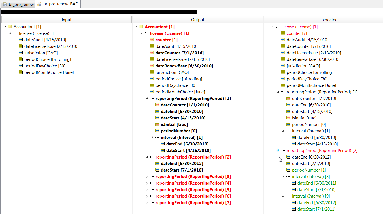Click the file icon on br_pre_renew_BAD tab
The width and height of the screenshot is (383, 214).
[x=39, y=4]
